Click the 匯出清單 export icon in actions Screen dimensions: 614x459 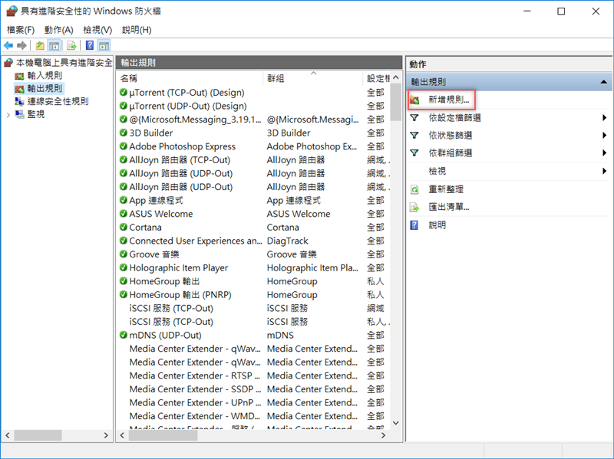(414, 207)
